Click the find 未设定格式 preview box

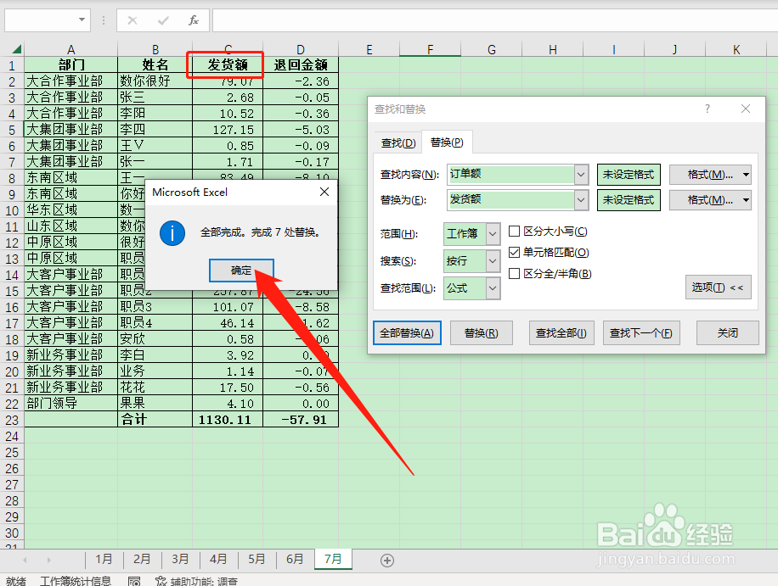click(629, 175)
